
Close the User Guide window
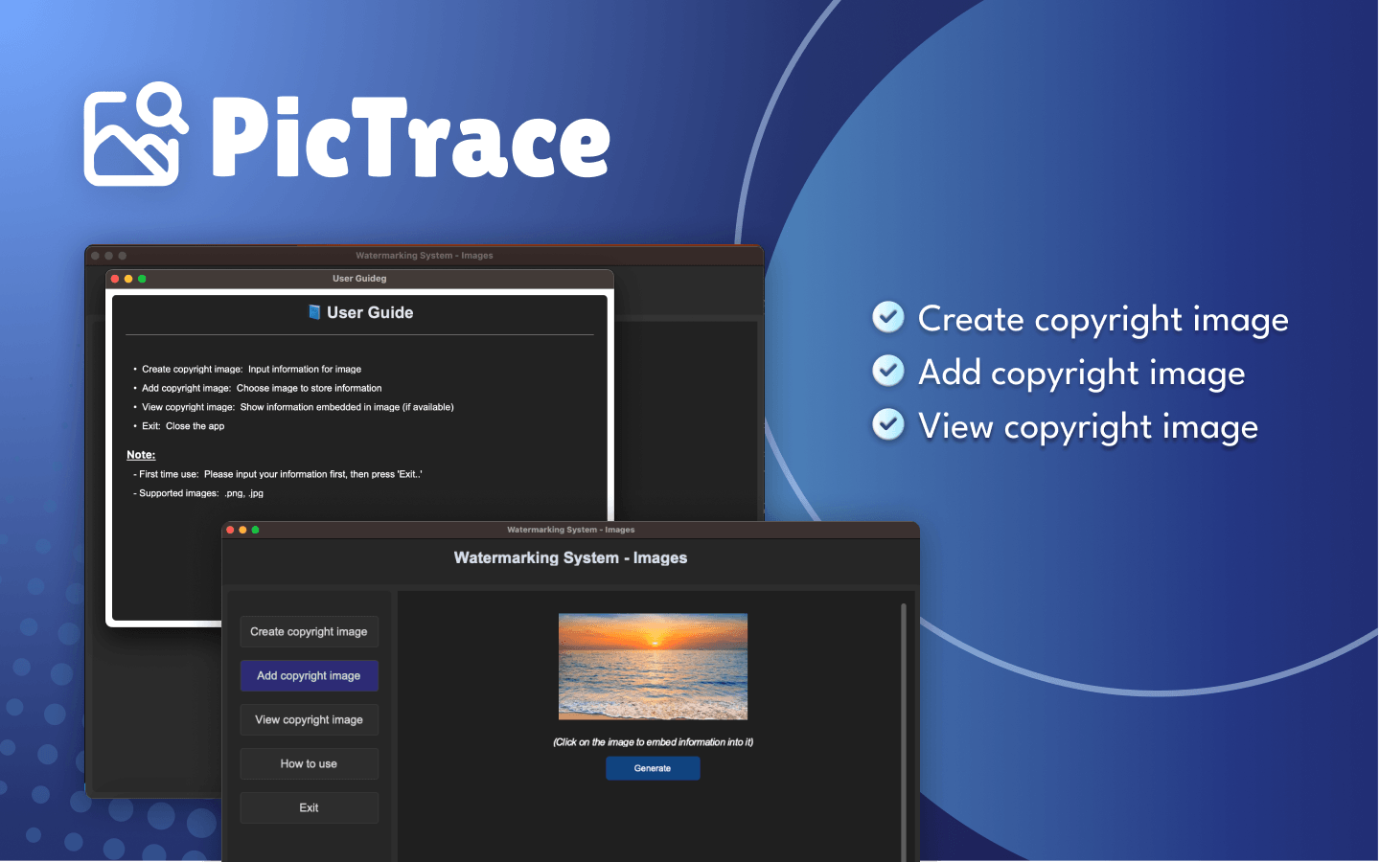pyautogui.click(x=115, y=279)
